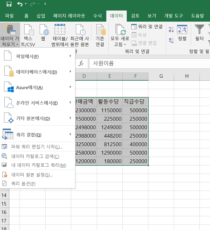Expand the Azure에서(A) submenu

tap(37, 87)
